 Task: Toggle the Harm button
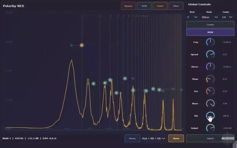pos(176,138)
